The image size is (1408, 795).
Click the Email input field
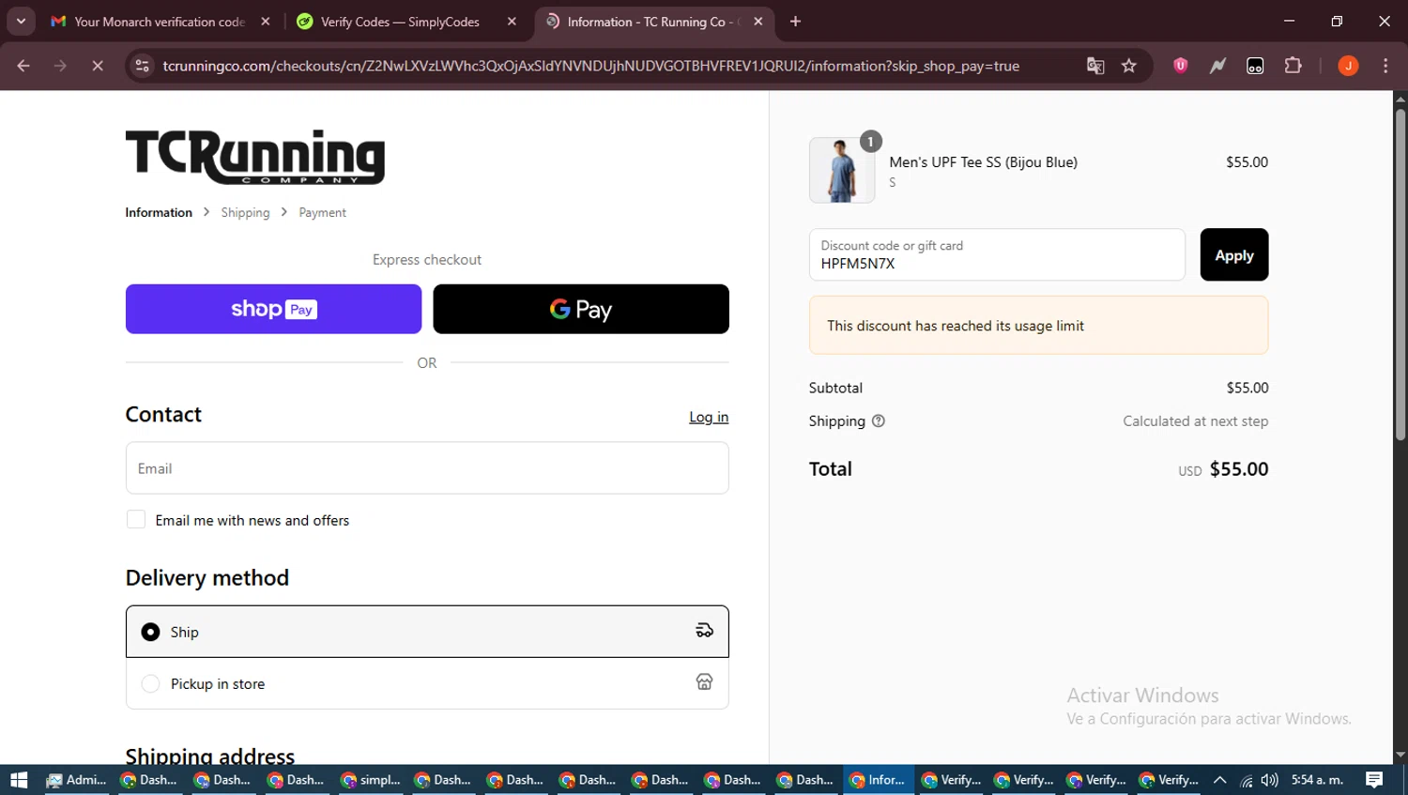[x=427, y=467]
